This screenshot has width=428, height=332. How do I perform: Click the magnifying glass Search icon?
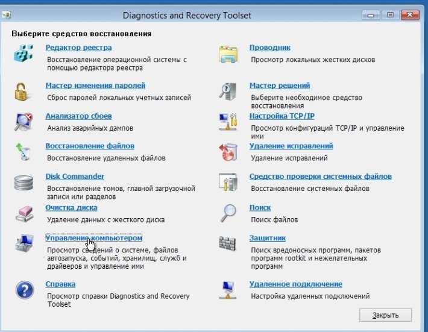[x=228, y=213]
